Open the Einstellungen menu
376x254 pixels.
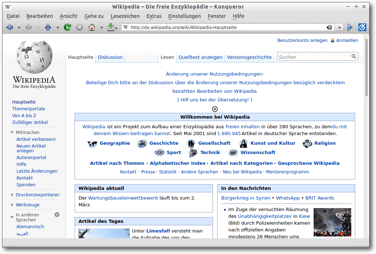184,16
